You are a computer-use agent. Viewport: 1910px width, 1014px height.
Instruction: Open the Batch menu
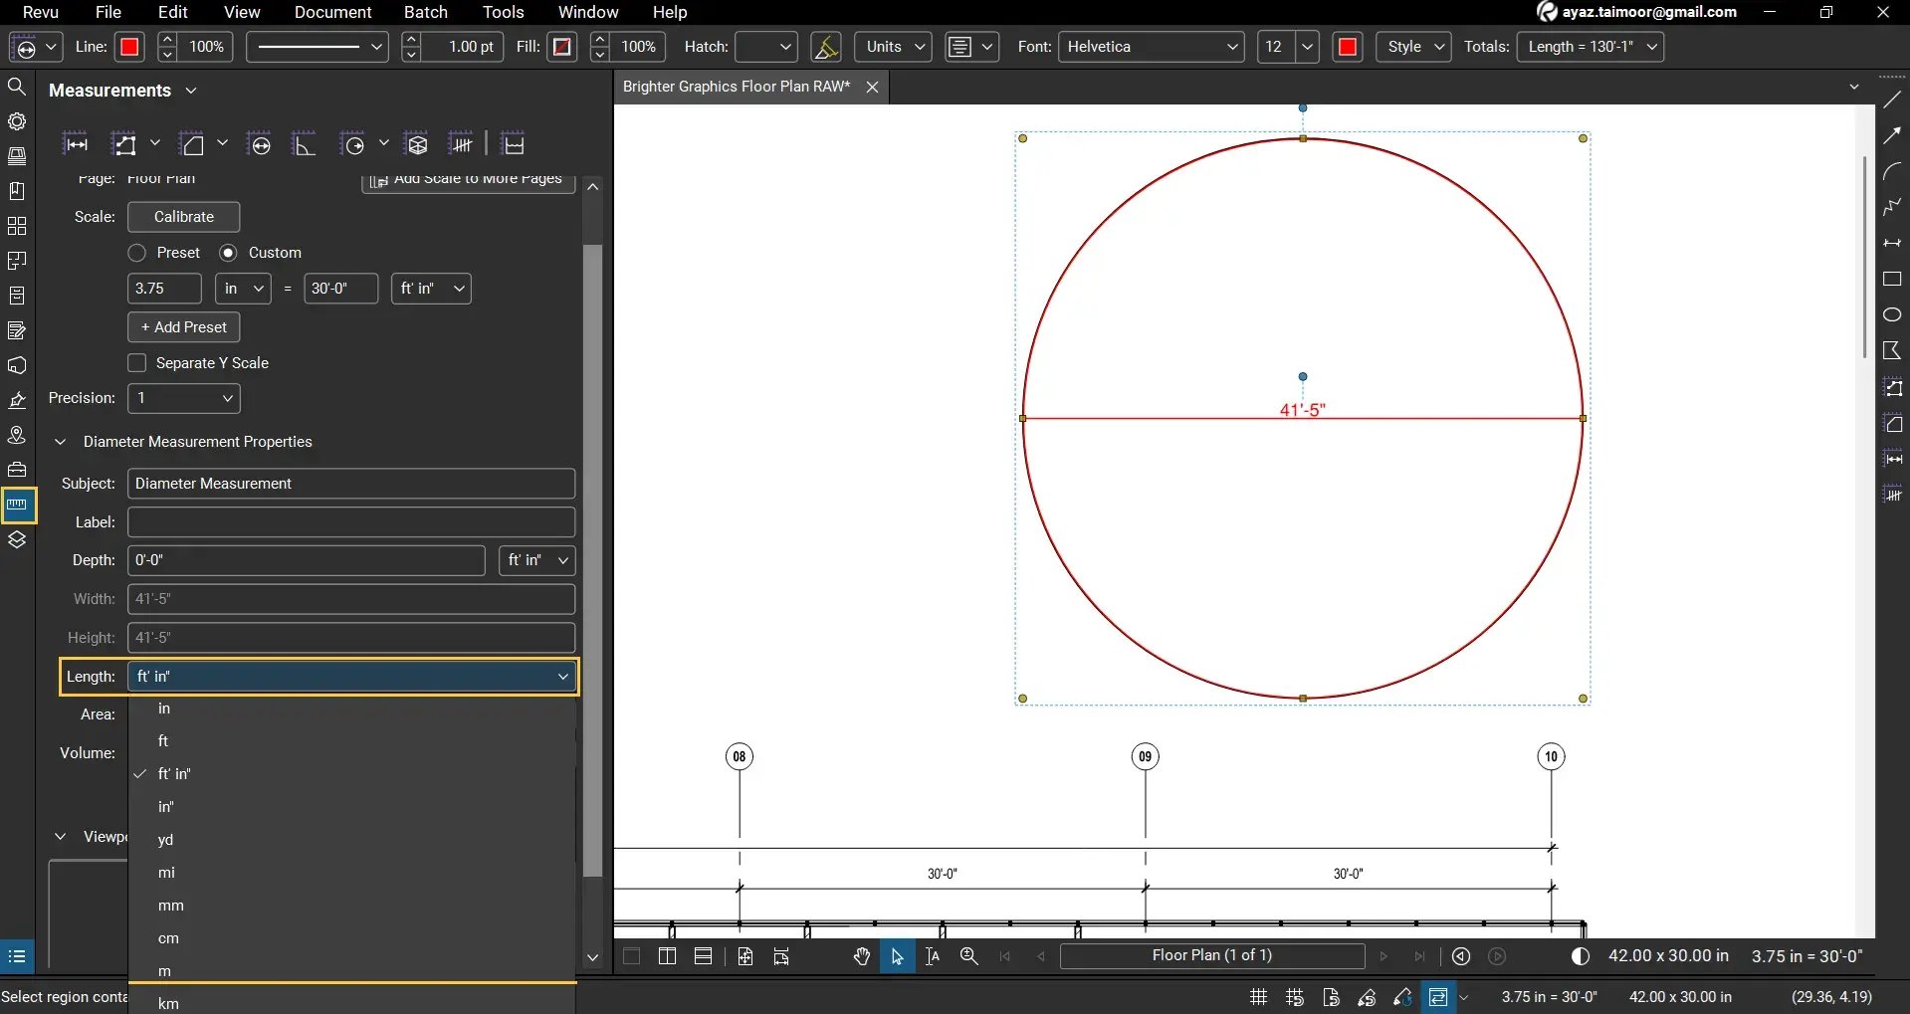click(x=426, y=12)
